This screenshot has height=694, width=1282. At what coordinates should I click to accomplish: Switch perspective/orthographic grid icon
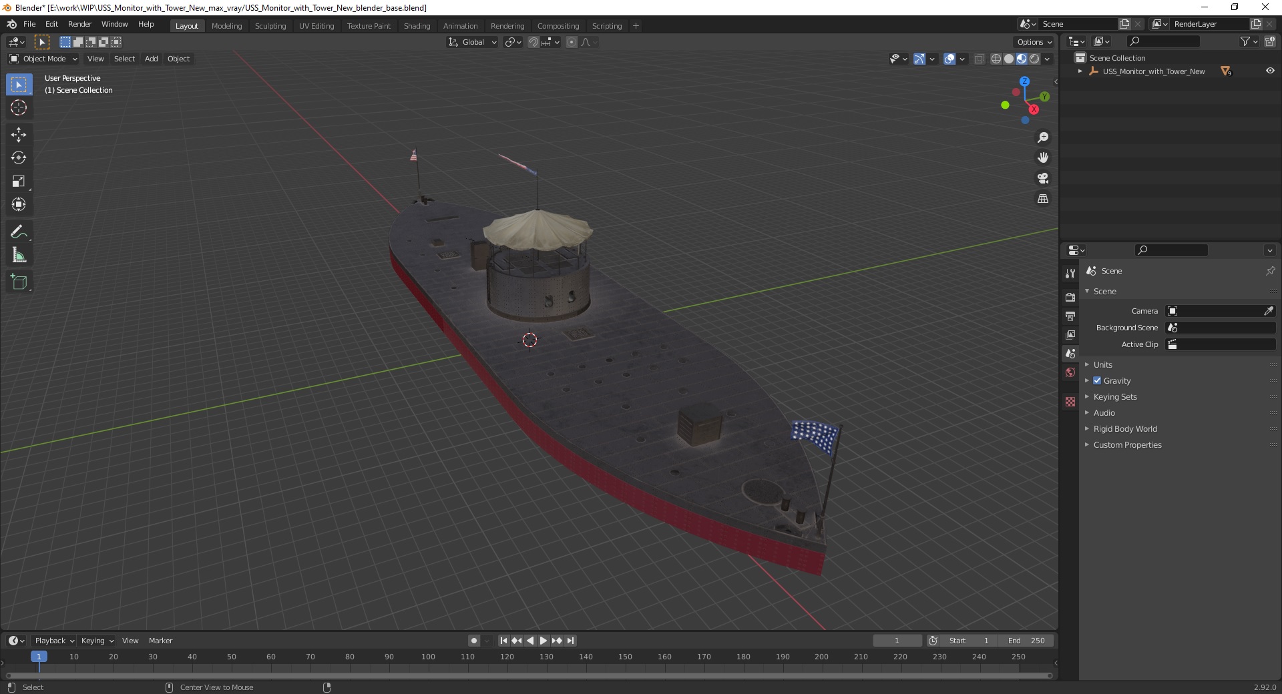(1043, 199)
